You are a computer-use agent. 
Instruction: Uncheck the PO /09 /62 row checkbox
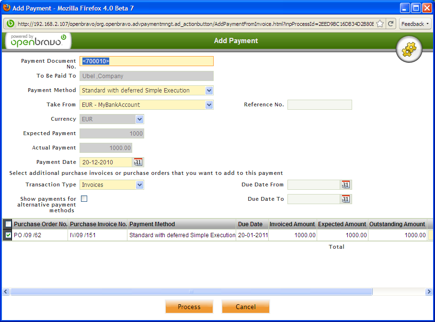(x=8, y=235)
